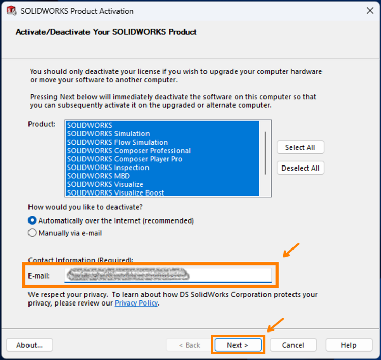This screenshot has width=381, height=360.
Task: Open the Privacy Policy link
Action: 136,303
